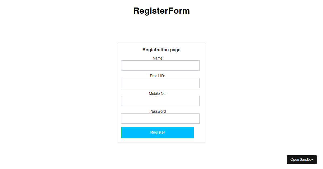Image resolution: width=323 pixels, height=169 pixels.
Task: Click the blue Register button label
Action: 157,132
